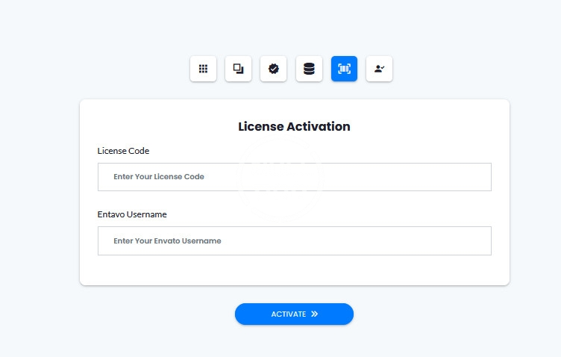Focus the Envato Username input field
The width and height of the screenshot is (561, 357).
[294, 240]
